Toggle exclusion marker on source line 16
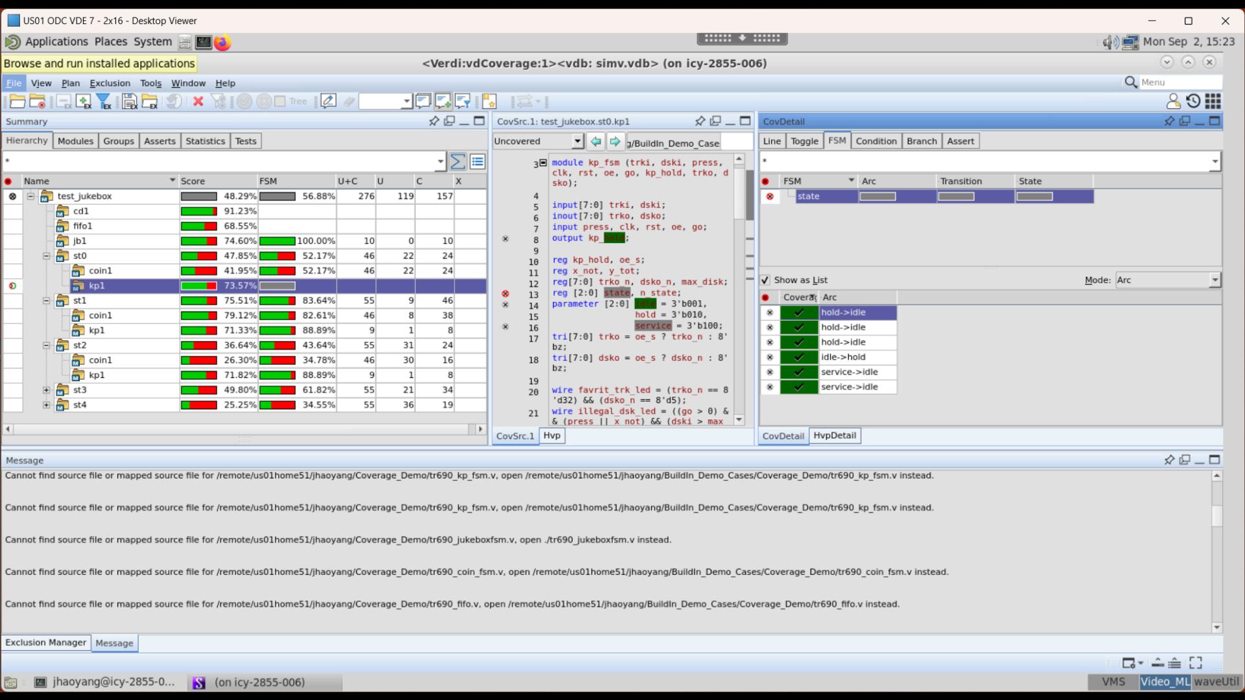Viewport: 1245px width, 700px height. point(506,327)
